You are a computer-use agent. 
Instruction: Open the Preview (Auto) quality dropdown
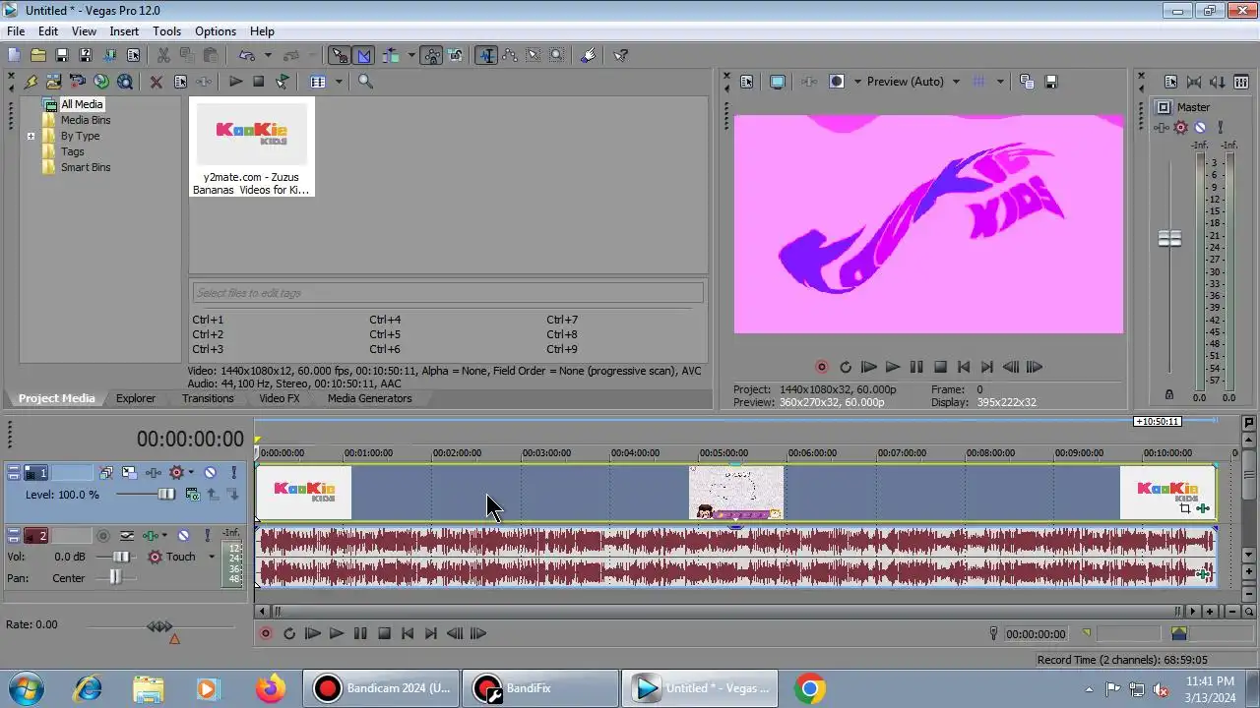click(x=955, y=82)
